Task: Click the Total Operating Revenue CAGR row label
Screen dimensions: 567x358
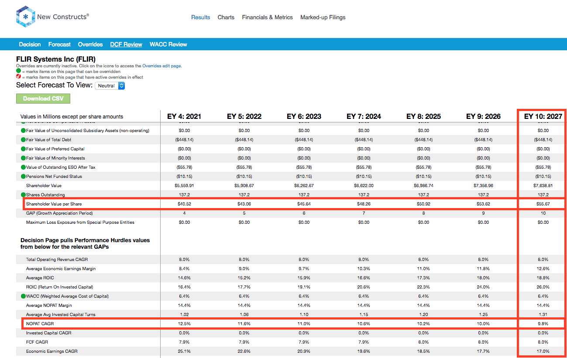Action: (x=56, y=260)
